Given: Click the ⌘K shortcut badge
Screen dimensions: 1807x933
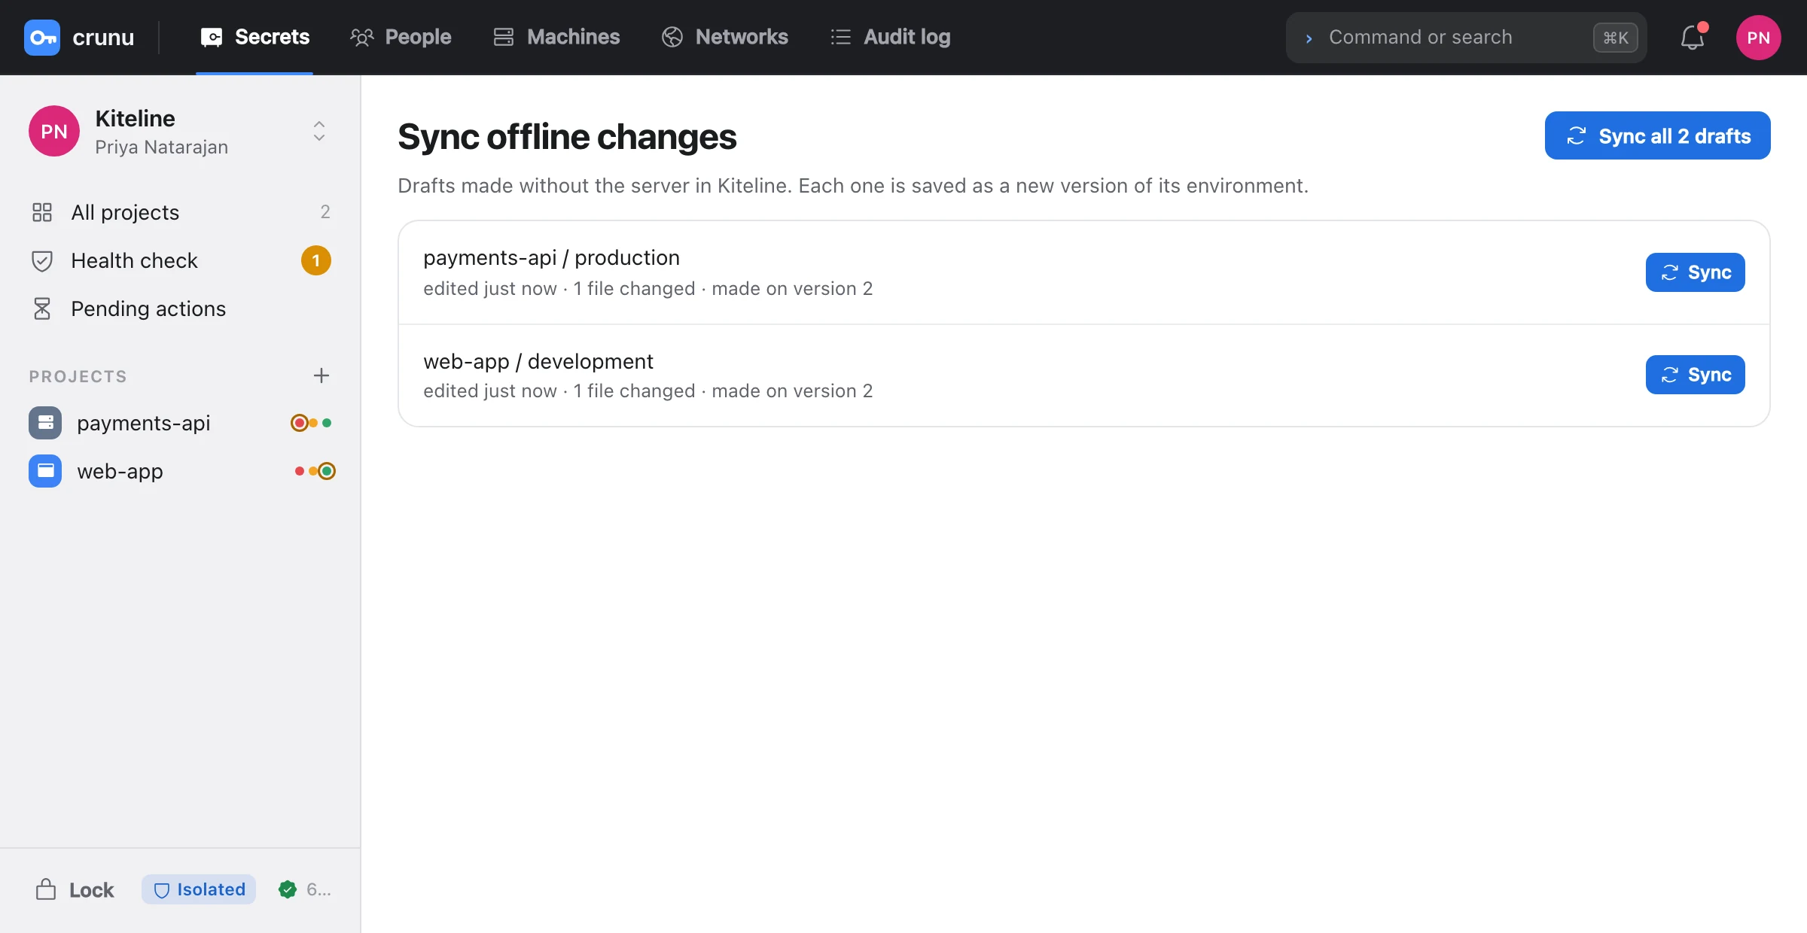Looking at the screenshot, I should [x=1615, y=38].
